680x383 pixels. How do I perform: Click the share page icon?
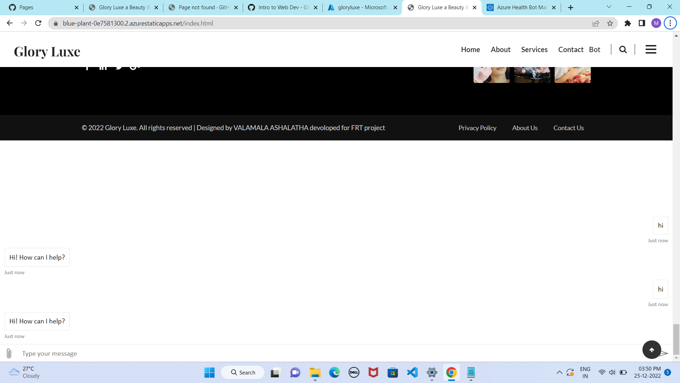[x=596, y=23]
